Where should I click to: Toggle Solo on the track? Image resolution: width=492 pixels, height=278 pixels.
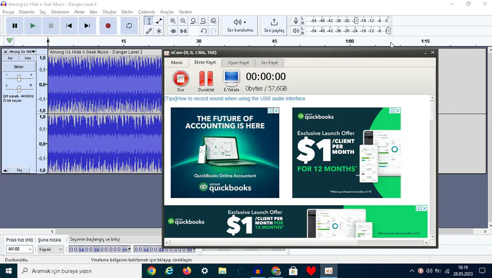(x=28, y=59)
